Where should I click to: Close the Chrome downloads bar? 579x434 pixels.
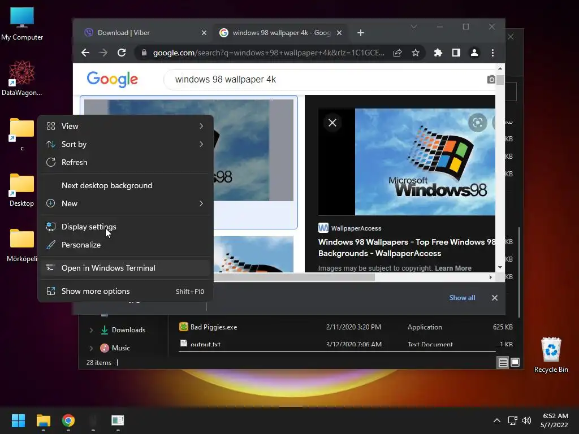point(495,298)
